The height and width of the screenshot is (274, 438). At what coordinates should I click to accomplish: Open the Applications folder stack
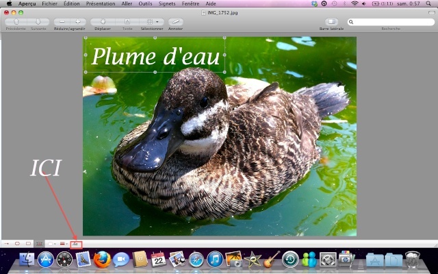[374, 260]
